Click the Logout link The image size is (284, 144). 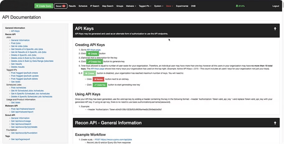pyautogui.click(x=276, y=6)
